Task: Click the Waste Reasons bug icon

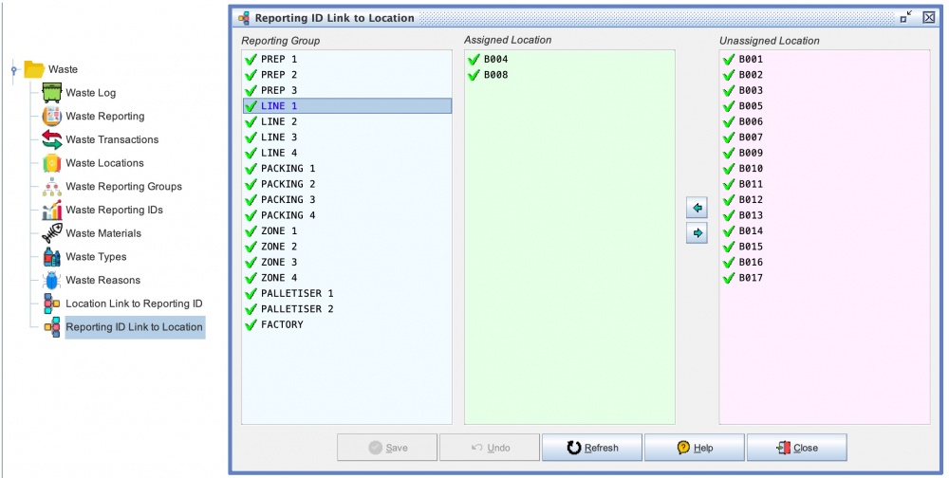Action: coord(51,280)
